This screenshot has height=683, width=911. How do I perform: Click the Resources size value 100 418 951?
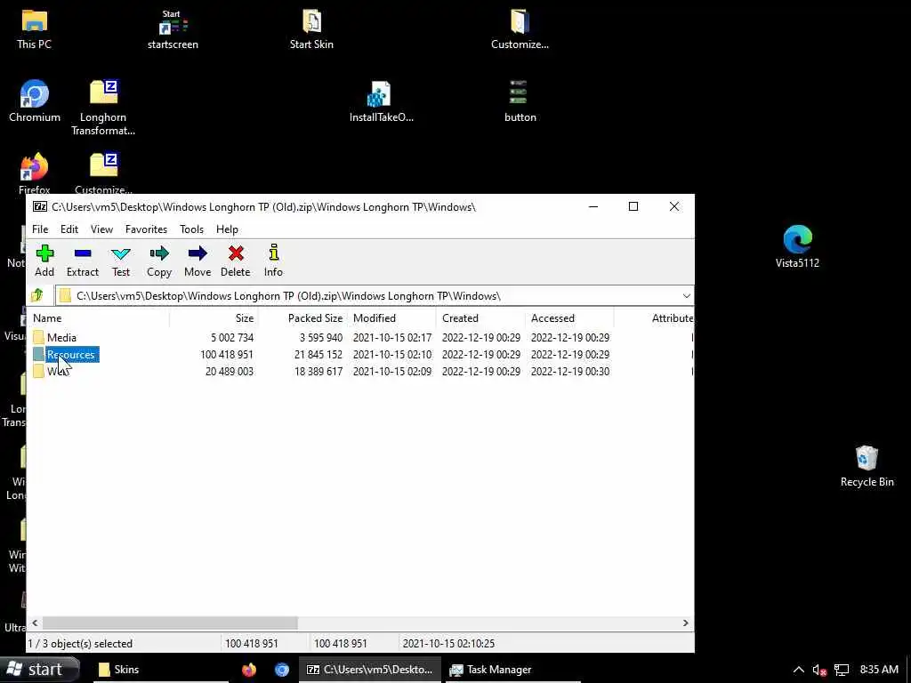(x=227, y=354)
